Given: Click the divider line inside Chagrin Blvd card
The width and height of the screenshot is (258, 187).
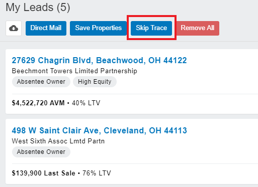Looking at the screenshot, I should [135, 94].
